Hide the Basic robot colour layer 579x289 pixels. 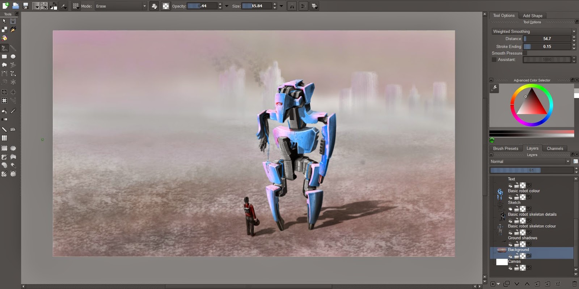510,197
